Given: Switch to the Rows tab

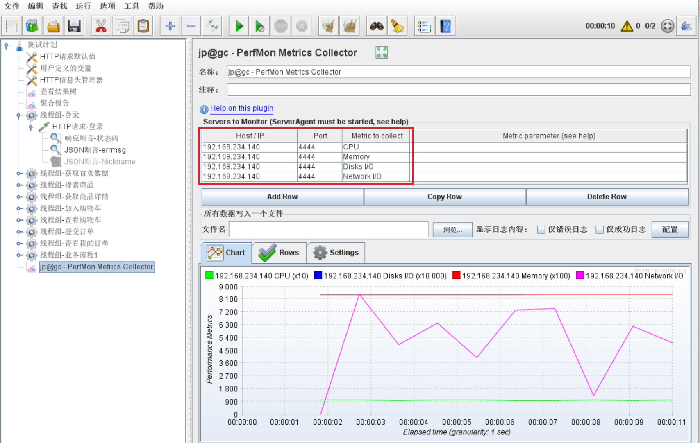Looking at the screenshot, I should point(279,253).
